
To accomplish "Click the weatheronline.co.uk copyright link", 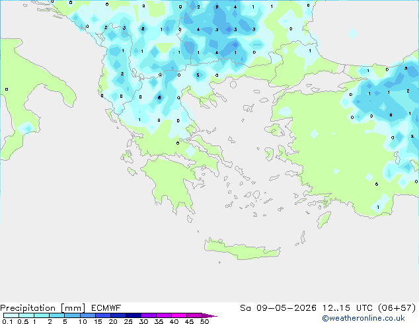I will [363, 318].
